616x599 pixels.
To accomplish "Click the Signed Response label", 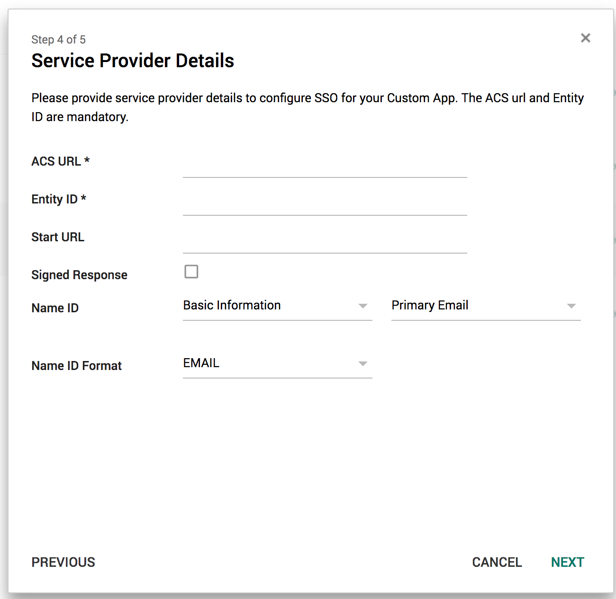I will [79, 275].
